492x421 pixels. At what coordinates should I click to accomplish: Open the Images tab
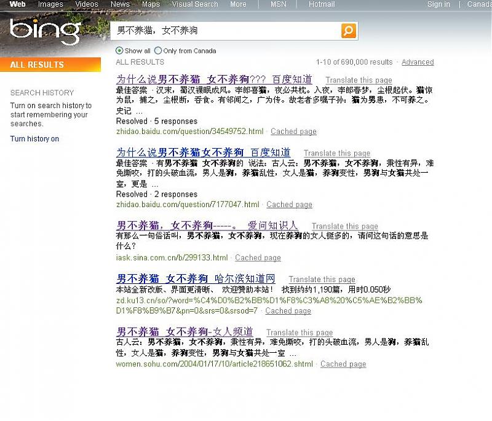pyautogui.click(x=50, y=4)
